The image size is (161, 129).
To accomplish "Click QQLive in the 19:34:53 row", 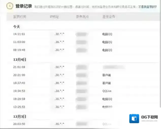I will pos(107,91).
